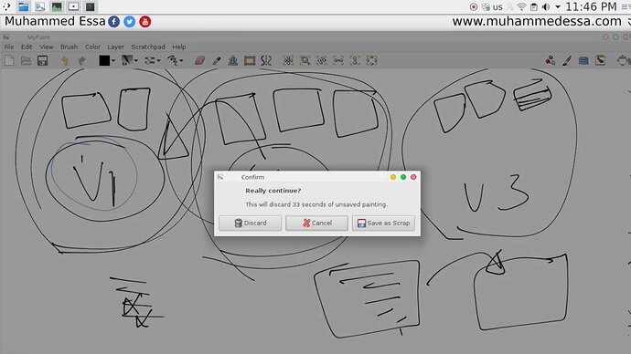Toggle the Eraser mode icon
This screenshot has width=631, height=354.
[x=199, y=60]
